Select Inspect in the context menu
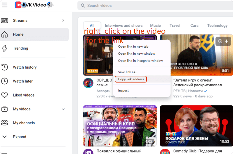 click(x=123, y=91)
